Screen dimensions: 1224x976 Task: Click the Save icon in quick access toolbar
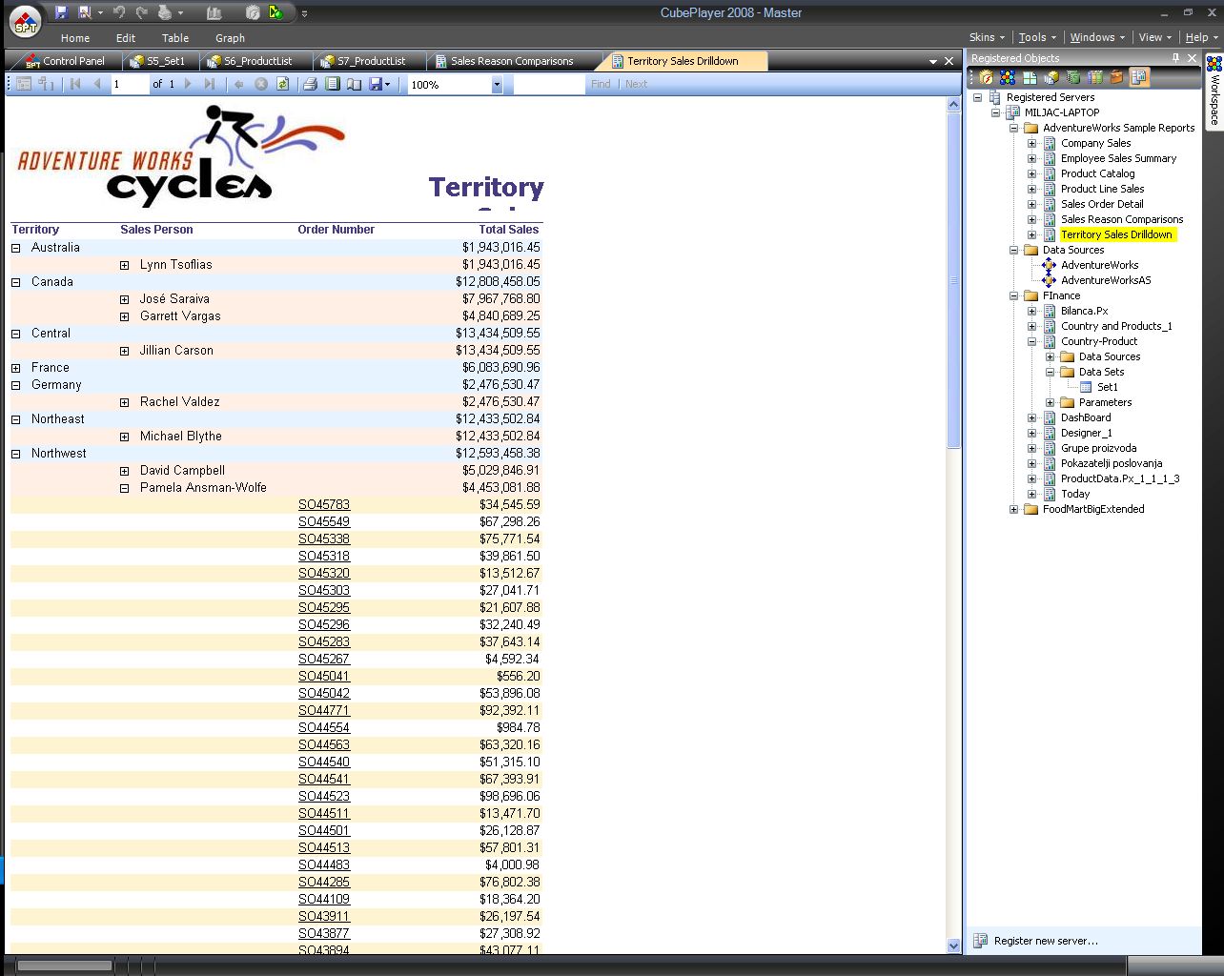62,12
